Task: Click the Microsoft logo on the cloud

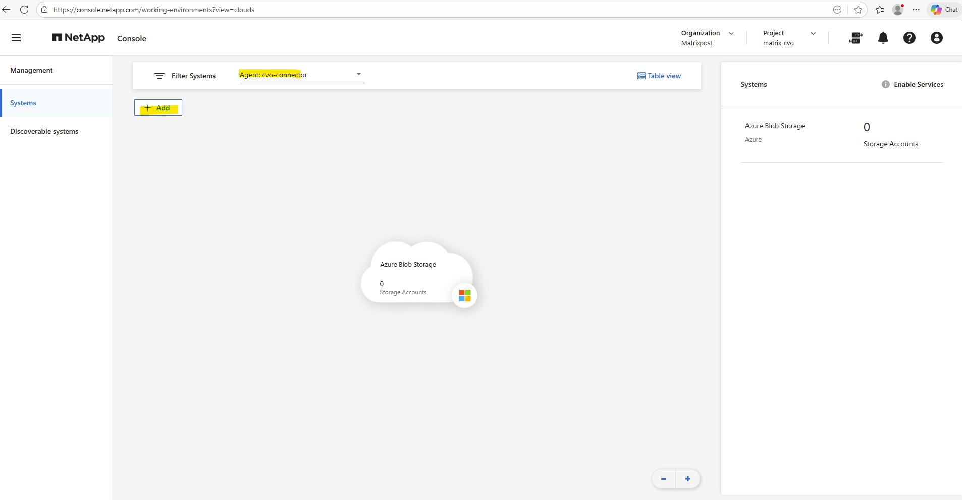Action: tap(464, 295)
